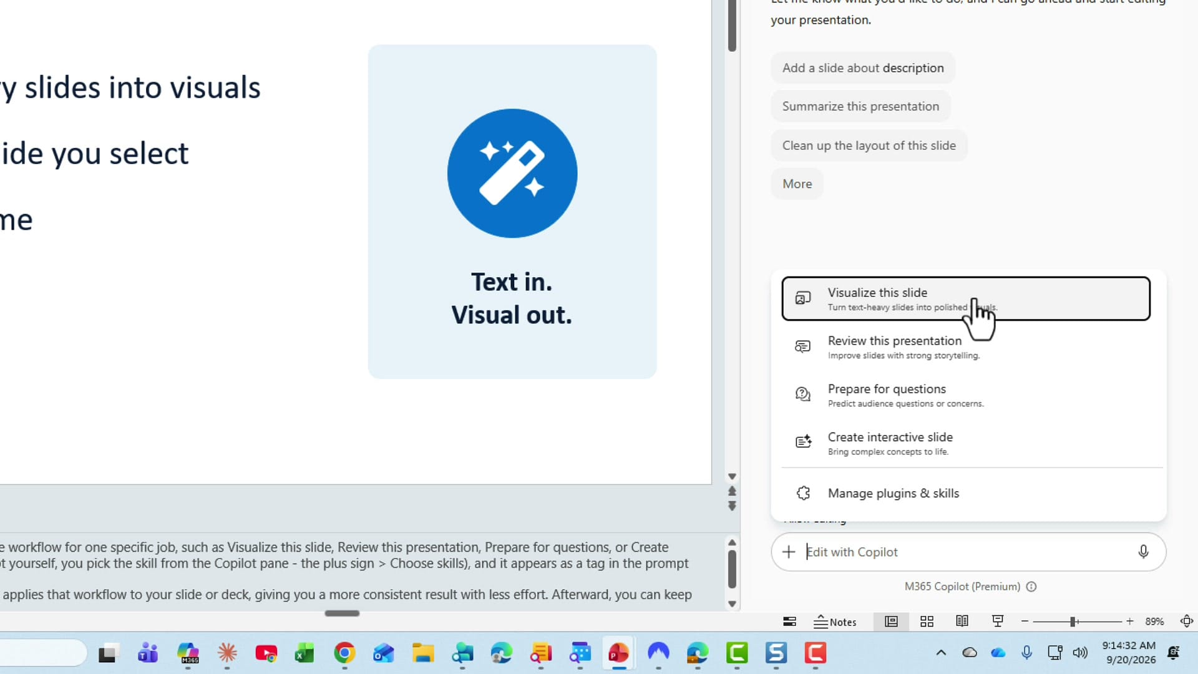Focus the Edit with Copilot input field
This screenshot has width=1198, height=674.
pos(967,552)
